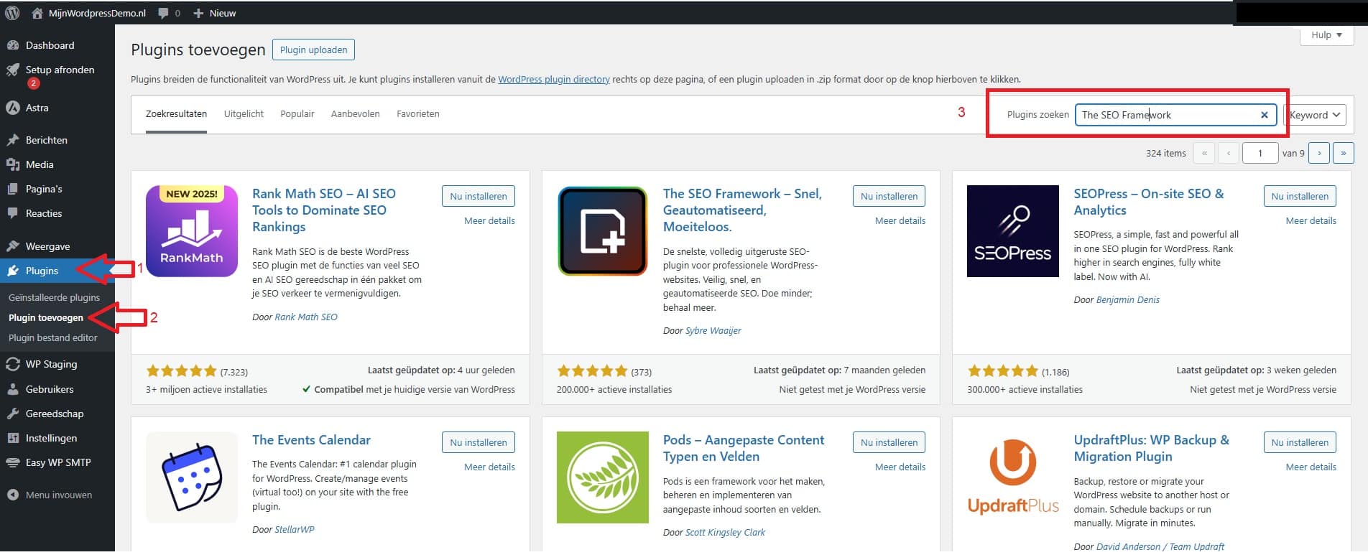Install The SEO Framework with Nu installeren
The height and width of the screenshot is (560, 1368).
[889, 196]
